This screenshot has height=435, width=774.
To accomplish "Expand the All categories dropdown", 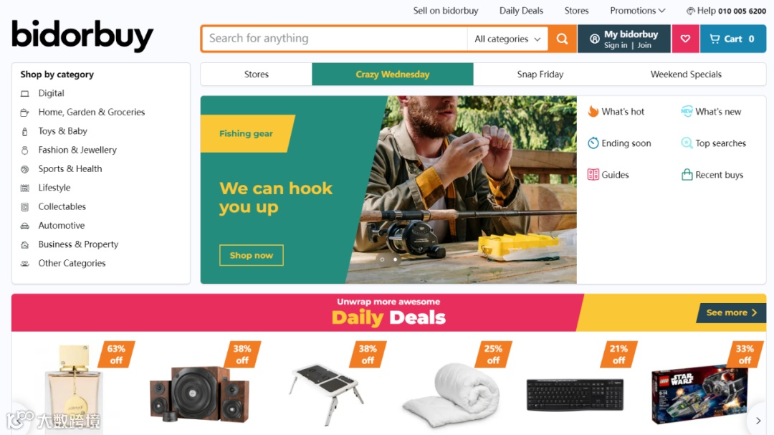I will [507, 39].
